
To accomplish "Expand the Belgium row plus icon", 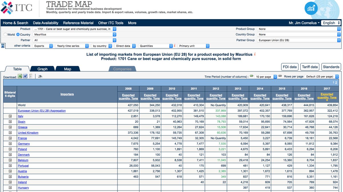I will click(10, 160).
